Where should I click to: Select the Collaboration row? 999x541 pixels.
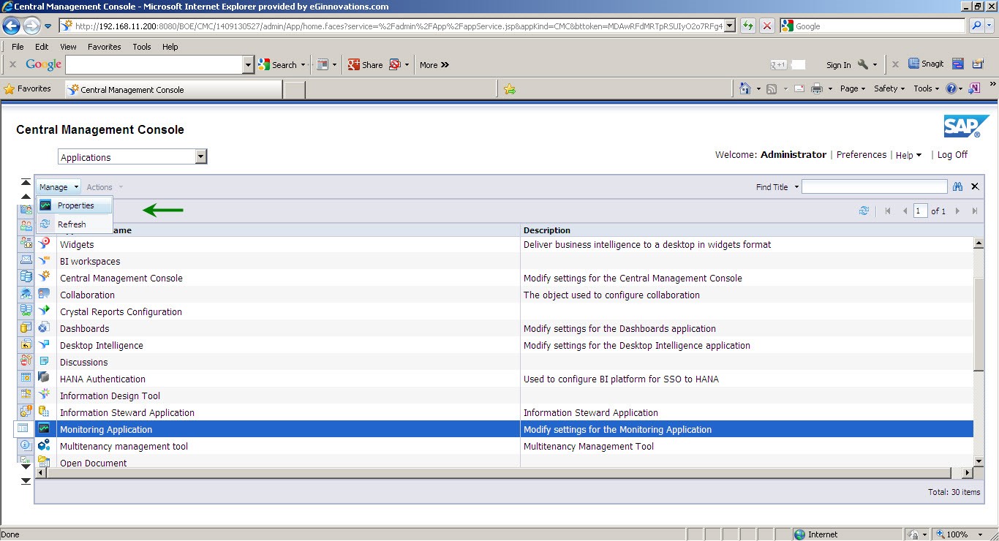[x=505, y=295]
